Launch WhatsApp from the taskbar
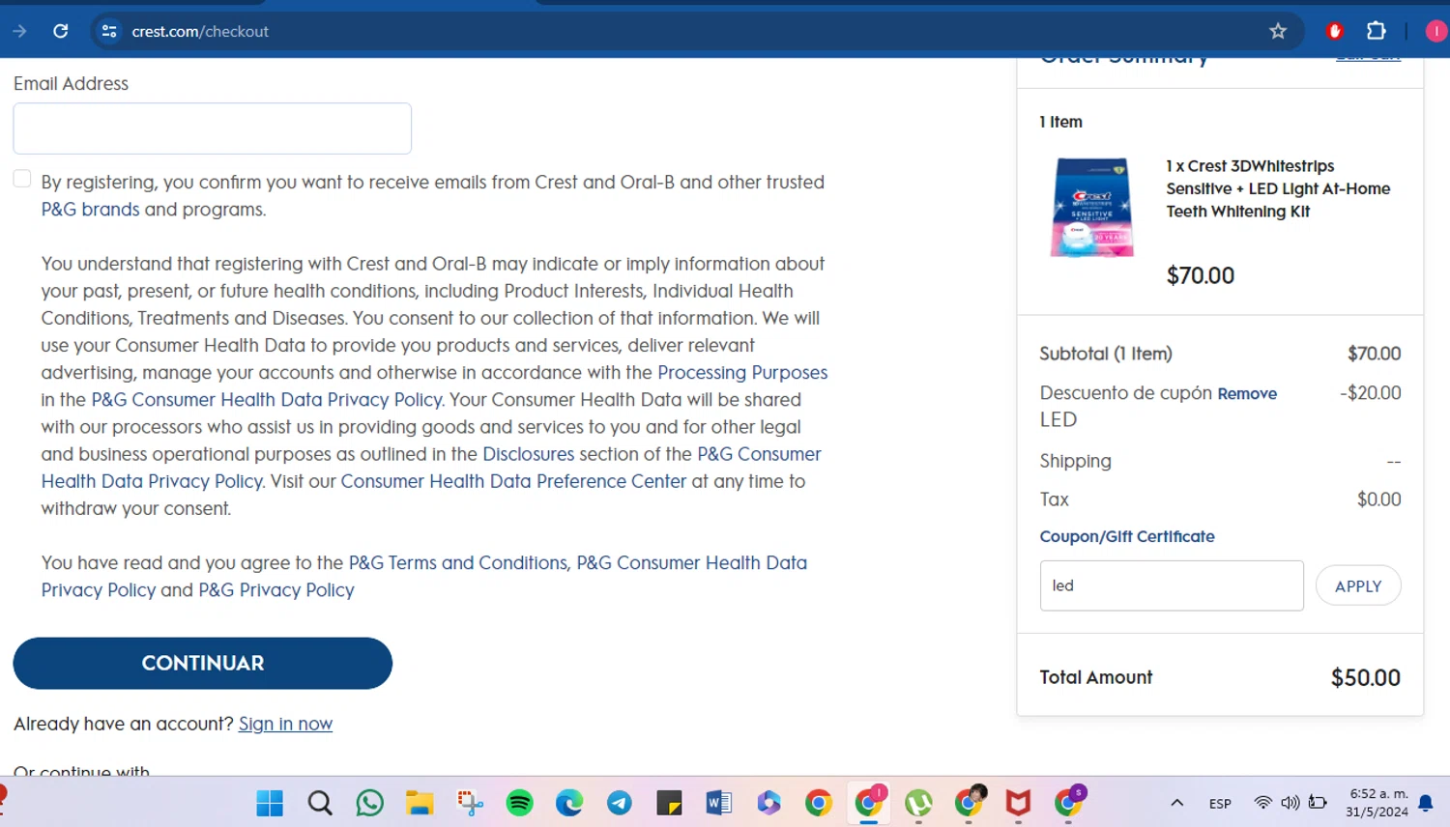The image size is (1450, 827). point(369,803)
